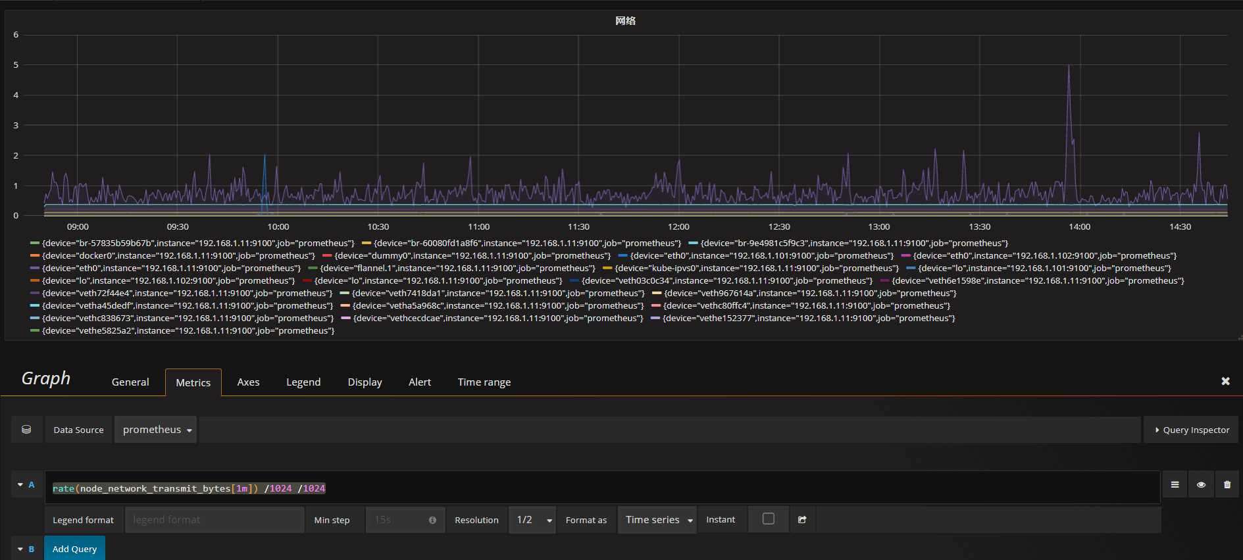The width and height of the screenshot is (1243, 560).
Task: Toggle series veth72f44e4 in legend
Action: click(x=187, y=293)
